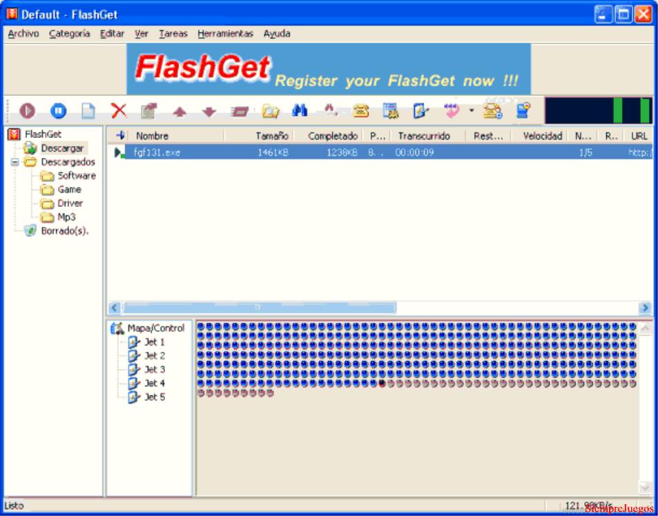658x516 pixels.
Task: Click the Find Next icon beside binoculars
Action: 331,110
